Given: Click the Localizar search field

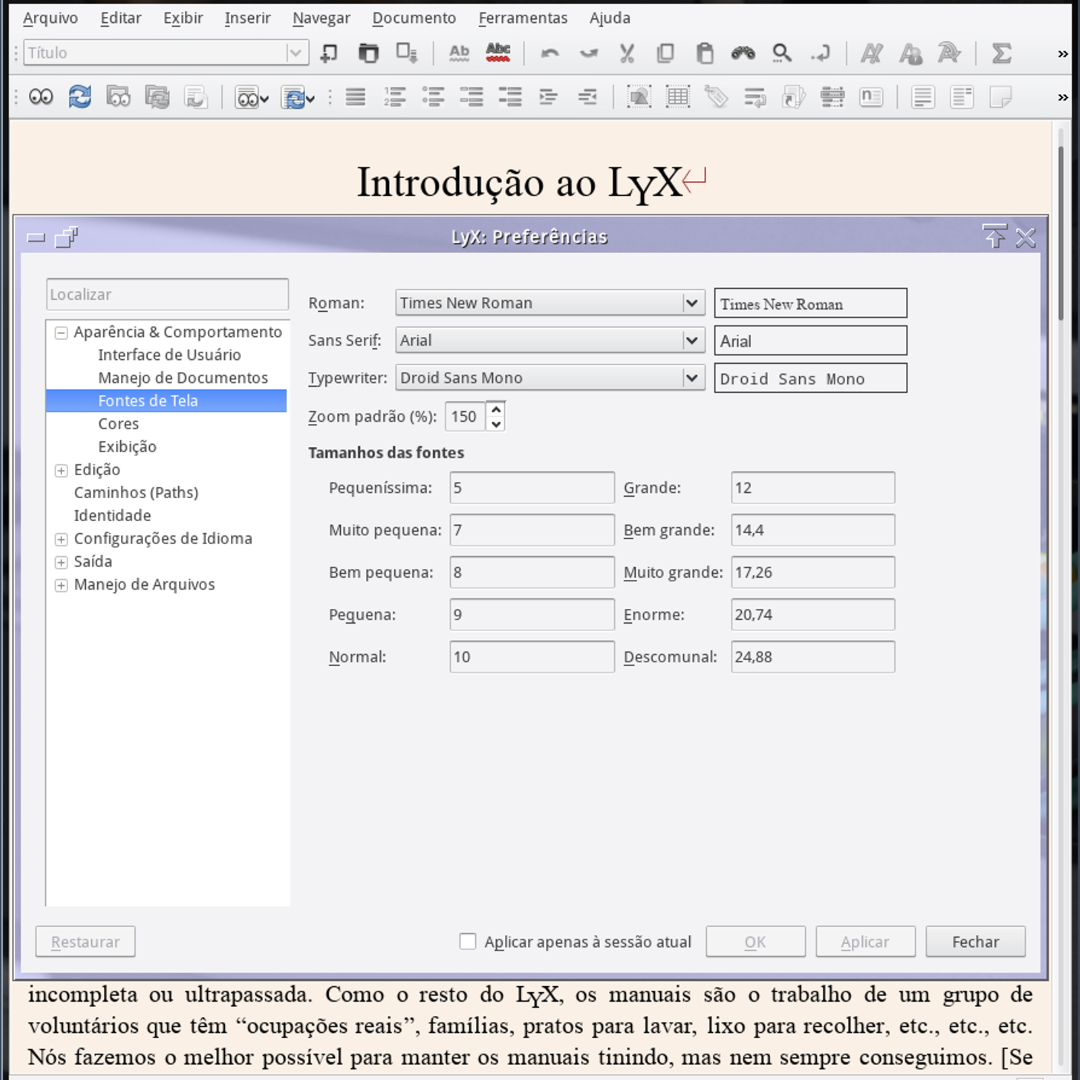Looking at the screenshot, I should coord(167,295).
